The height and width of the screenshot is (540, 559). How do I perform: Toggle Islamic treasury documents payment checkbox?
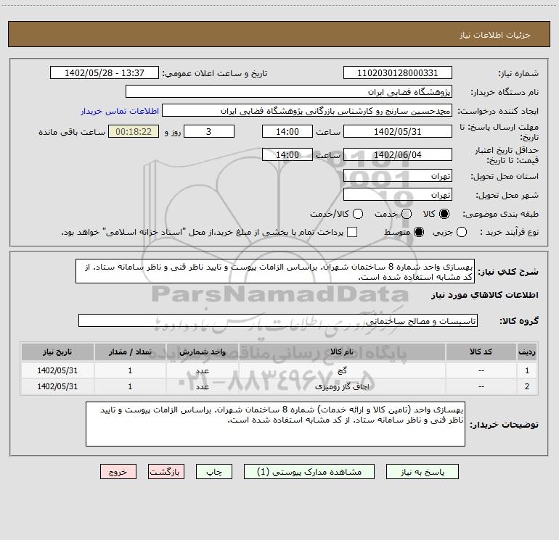[x=352, y=232]
